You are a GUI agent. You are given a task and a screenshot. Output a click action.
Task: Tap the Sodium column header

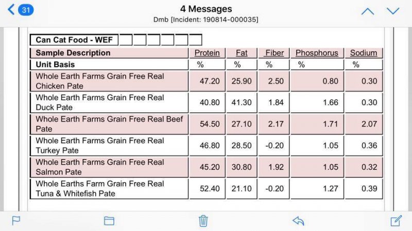[x=364, y=53]
